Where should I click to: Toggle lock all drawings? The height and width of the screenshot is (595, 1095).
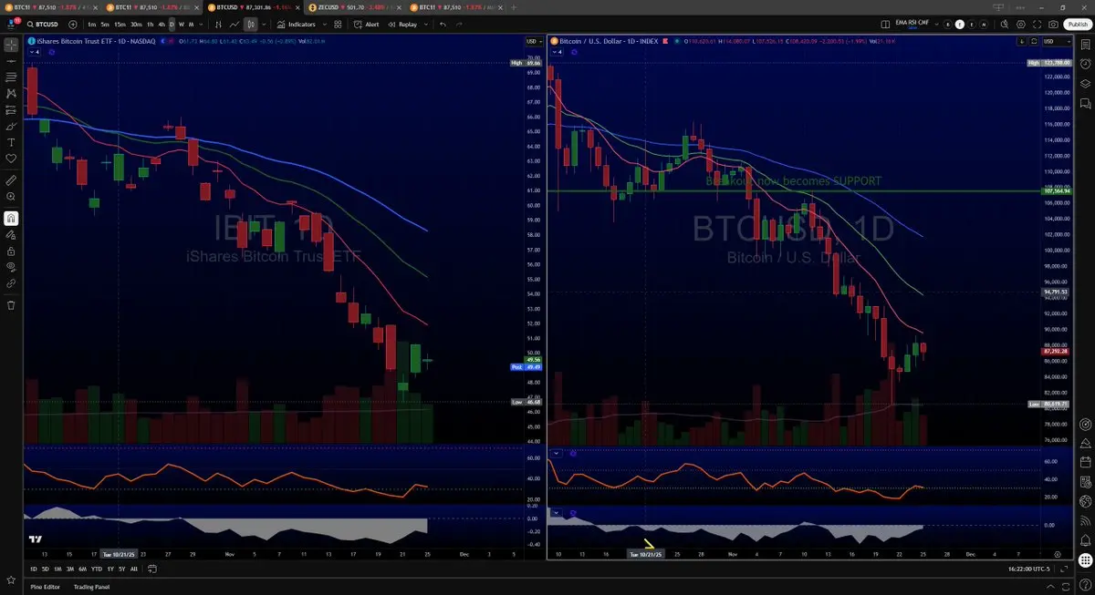[11, 251]
